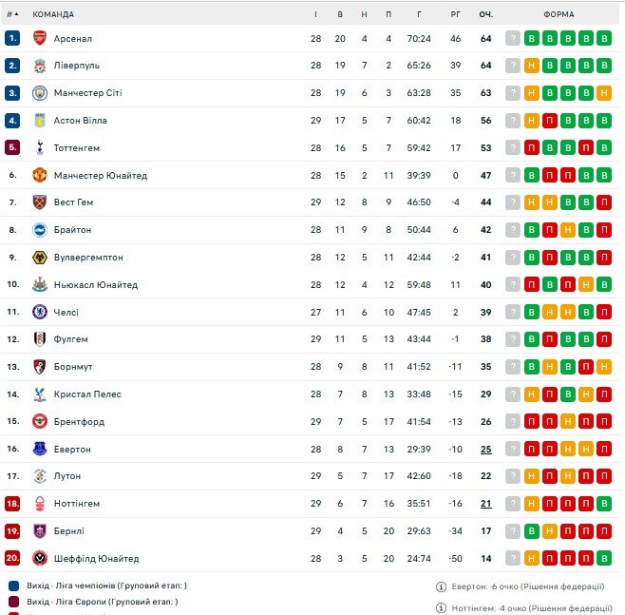The width and height of the screenshot is (625, 615).
Task: Sort standings by РГ goal difference column
Action: [456, 14]
